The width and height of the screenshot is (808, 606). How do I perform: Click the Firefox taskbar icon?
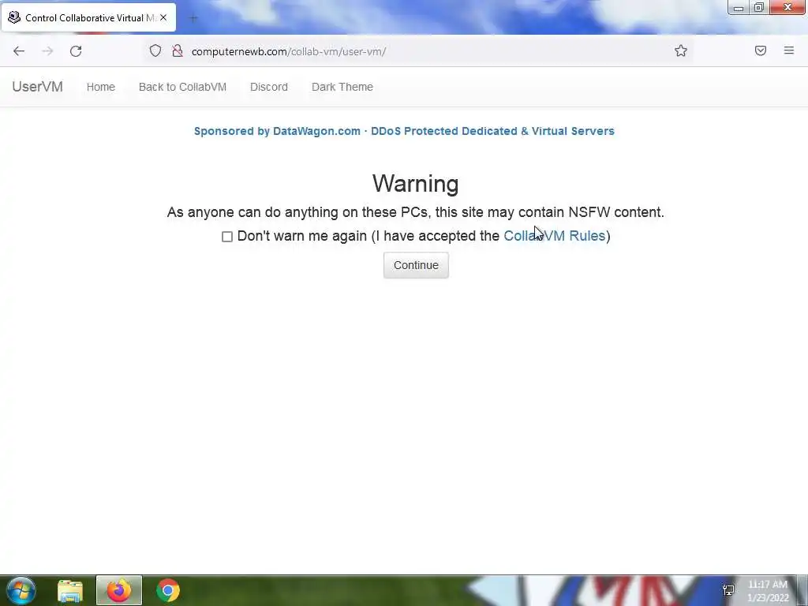[119, 590]
